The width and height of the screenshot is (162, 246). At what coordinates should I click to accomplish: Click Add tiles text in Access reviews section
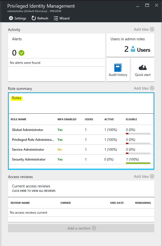pyautogui.click(x=141, y=176)
